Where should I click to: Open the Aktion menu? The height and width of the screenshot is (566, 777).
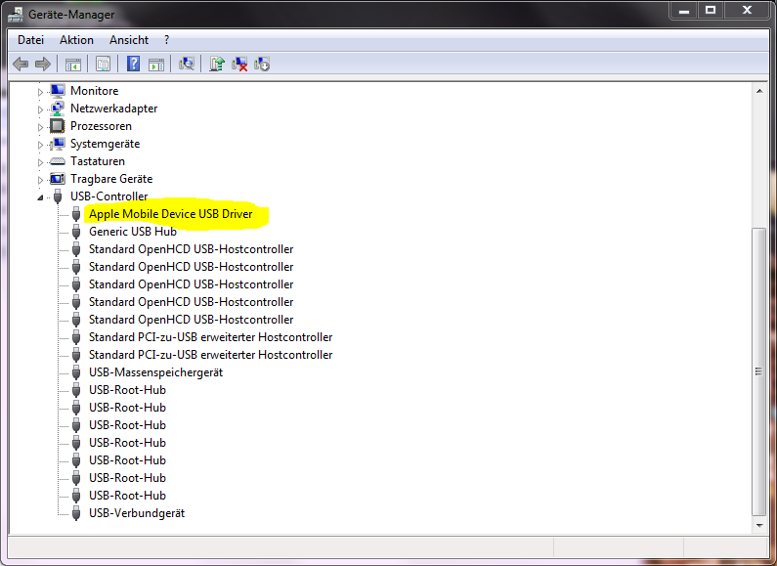click(76, 40)
